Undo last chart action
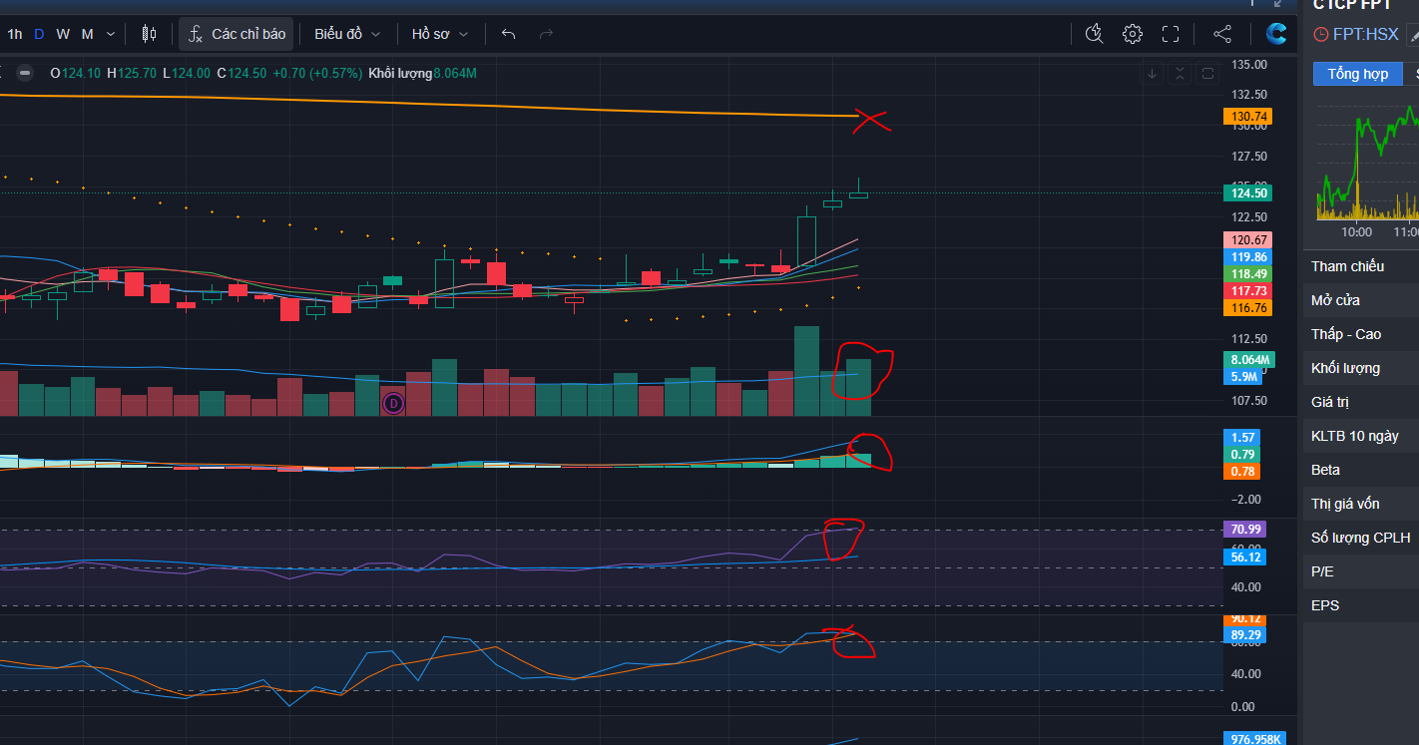The height and width of the screenshot is (745, 1419). pos(509,34)
